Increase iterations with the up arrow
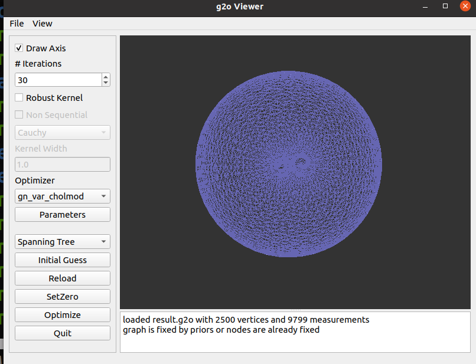476x364 pixels. click(x=106, y=77)
